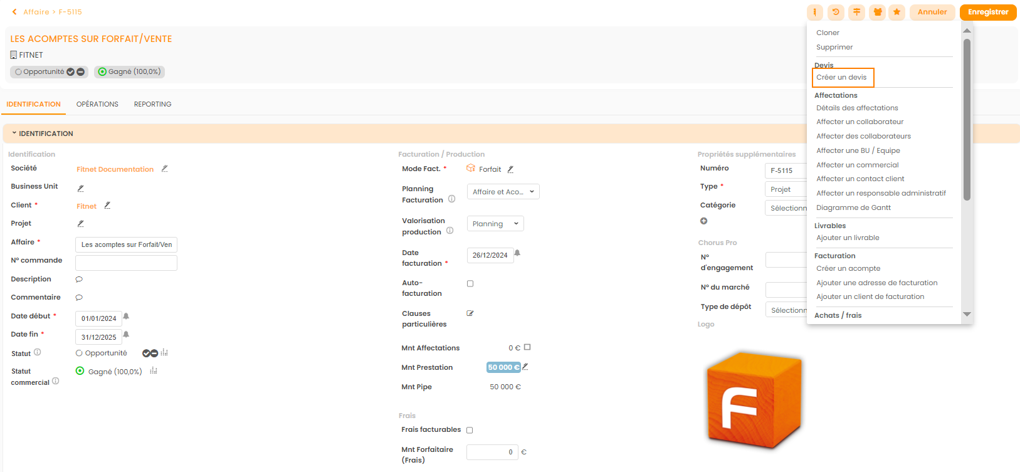Tick the Frais facturables checkbox
Viewport: 1020px width, 472px height.
(x=470, y=430)
